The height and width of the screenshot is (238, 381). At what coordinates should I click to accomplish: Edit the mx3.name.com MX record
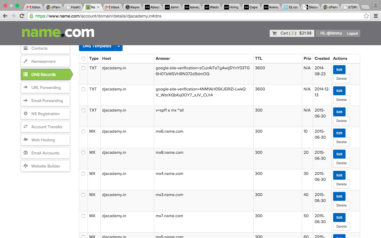pyautogui.click(x=339, y=196)
